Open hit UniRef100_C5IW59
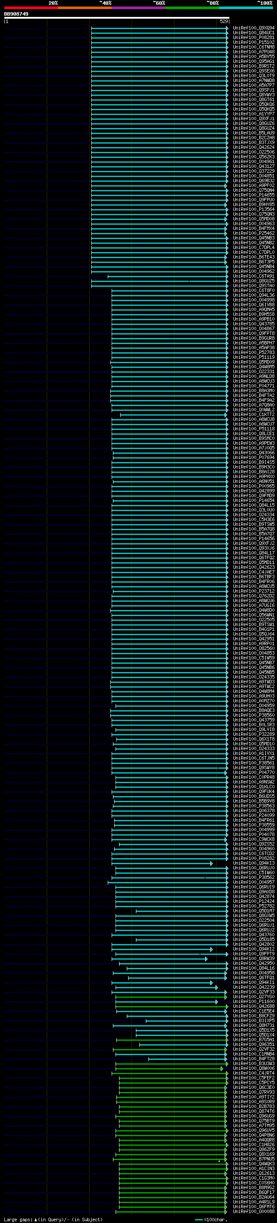The width and height of the screenshot is (277, 1223). pyautogui.click(x=254, y=658)
